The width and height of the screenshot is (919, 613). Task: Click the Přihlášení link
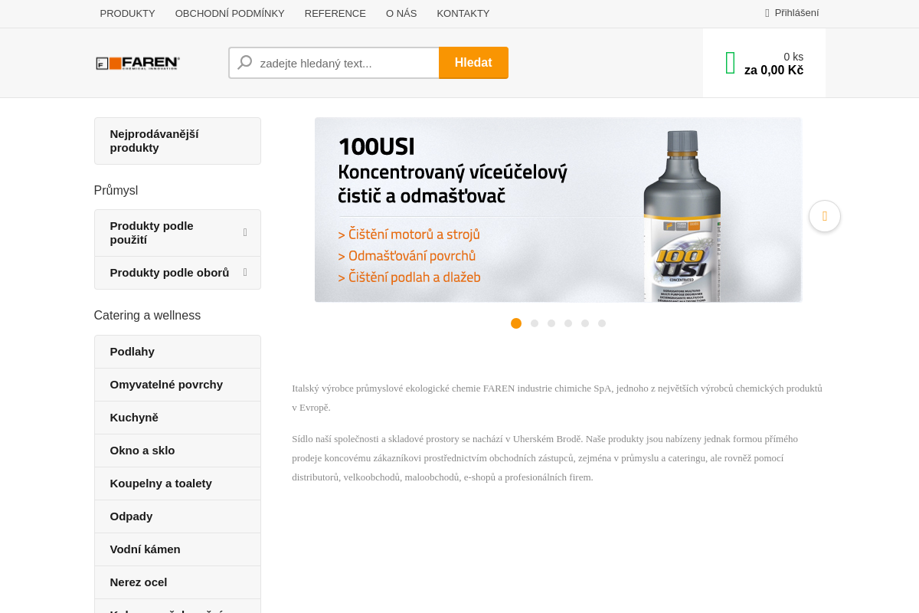pyautogui.click(x=796, y=12)
